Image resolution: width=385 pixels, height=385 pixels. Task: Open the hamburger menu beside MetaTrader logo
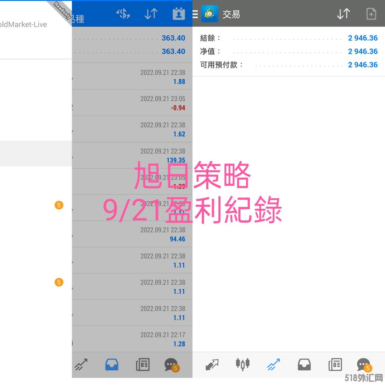point(195,14)
